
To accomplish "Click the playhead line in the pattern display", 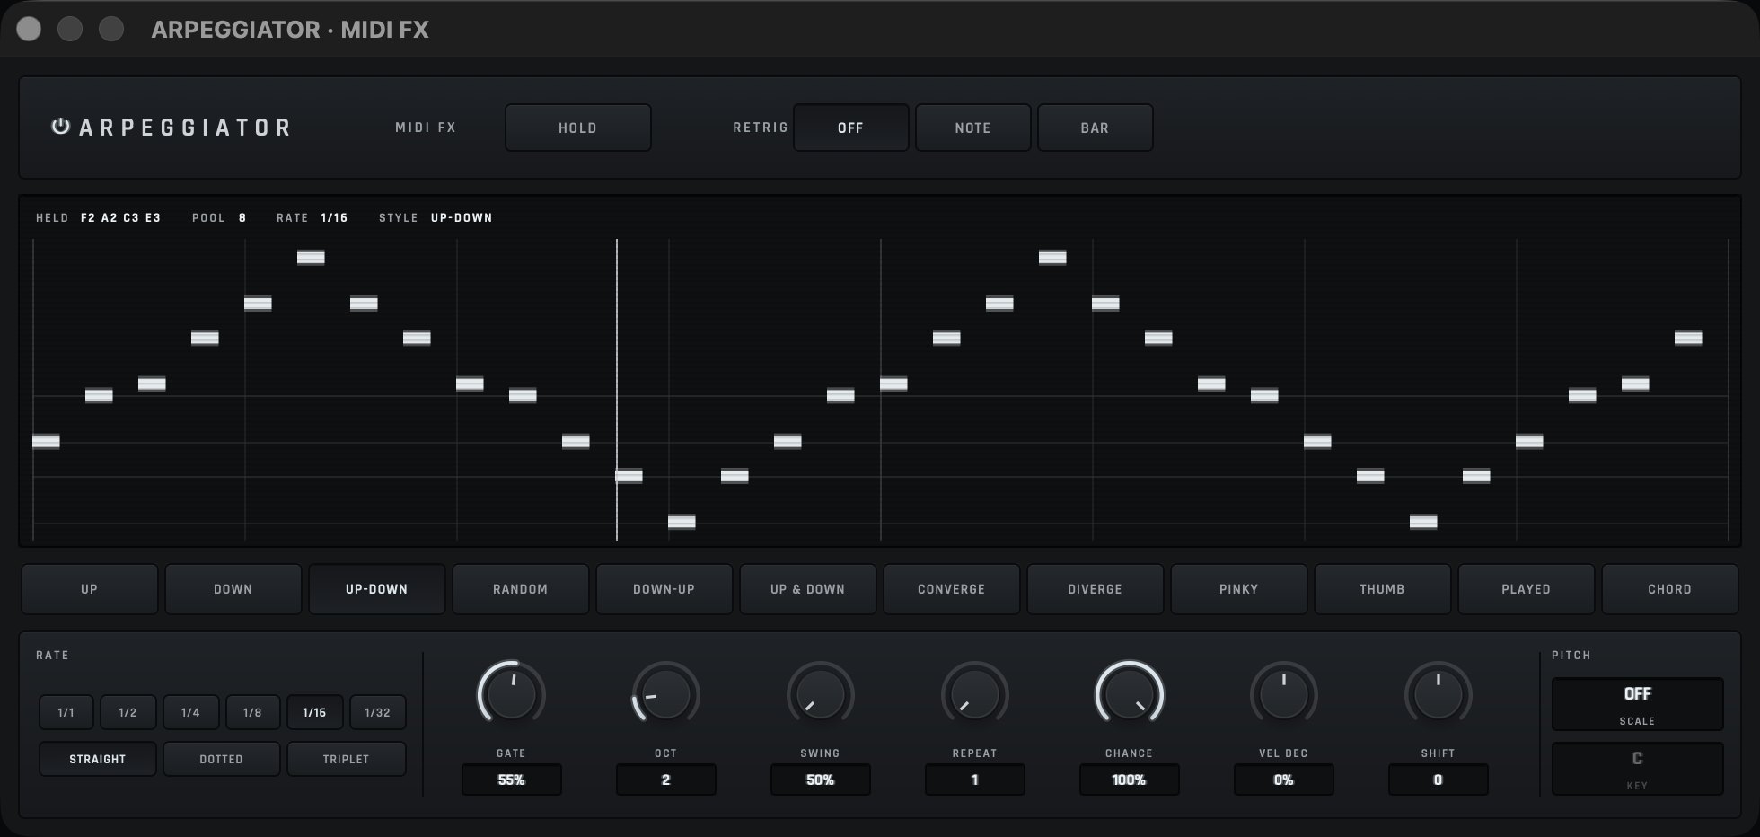I will click(x=617, y=390).
